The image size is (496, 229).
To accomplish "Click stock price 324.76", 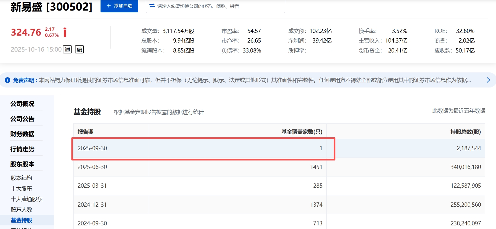I will point(26,32).
